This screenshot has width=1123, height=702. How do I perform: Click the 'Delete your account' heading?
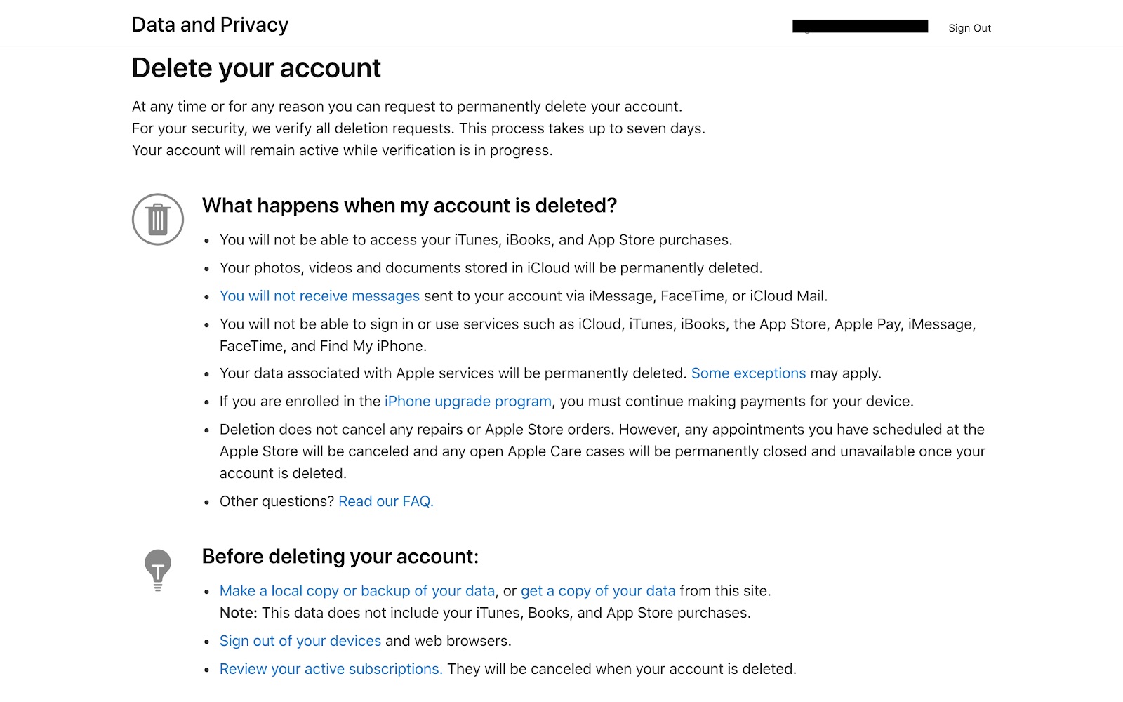pyautogui.click(x=256, y=68)
